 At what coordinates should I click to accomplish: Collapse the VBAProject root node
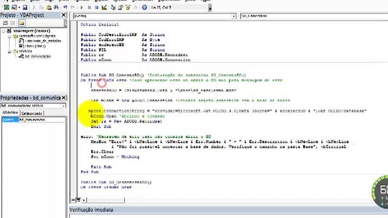click(4, 31)
